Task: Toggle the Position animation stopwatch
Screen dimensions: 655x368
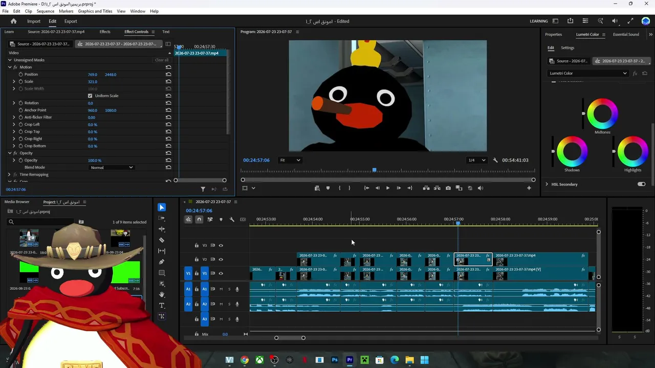Action: [x=21, y=75]
